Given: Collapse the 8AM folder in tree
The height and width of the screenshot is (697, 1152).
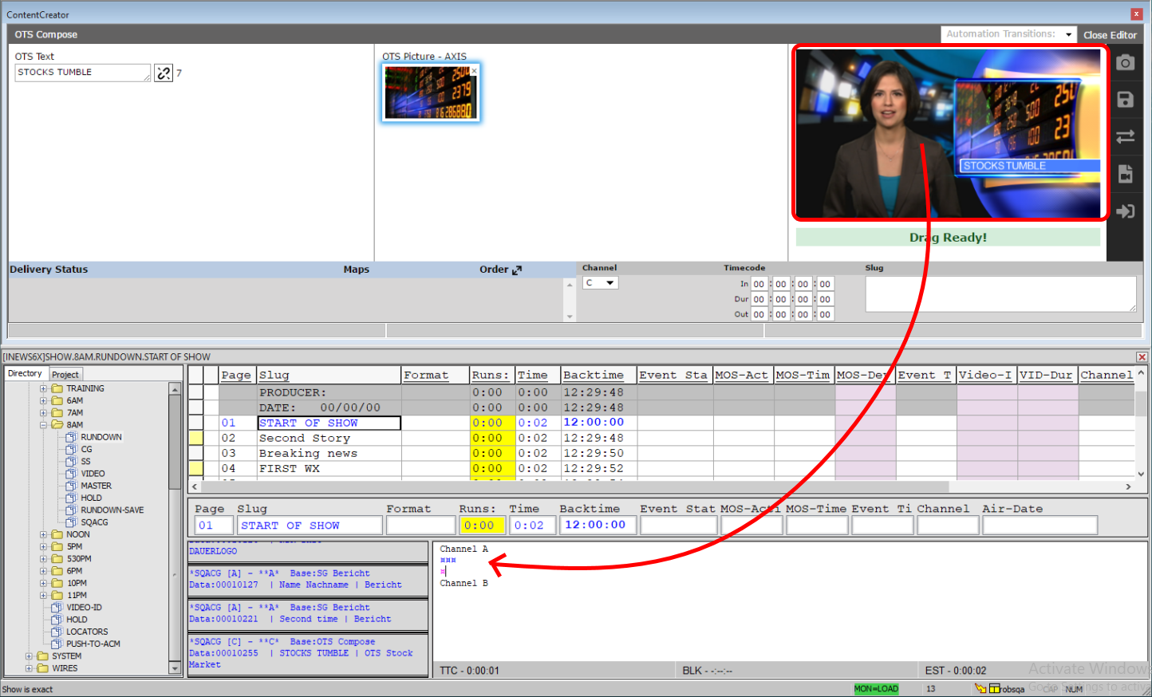Looking at the screenshot, I should point(44,425).
